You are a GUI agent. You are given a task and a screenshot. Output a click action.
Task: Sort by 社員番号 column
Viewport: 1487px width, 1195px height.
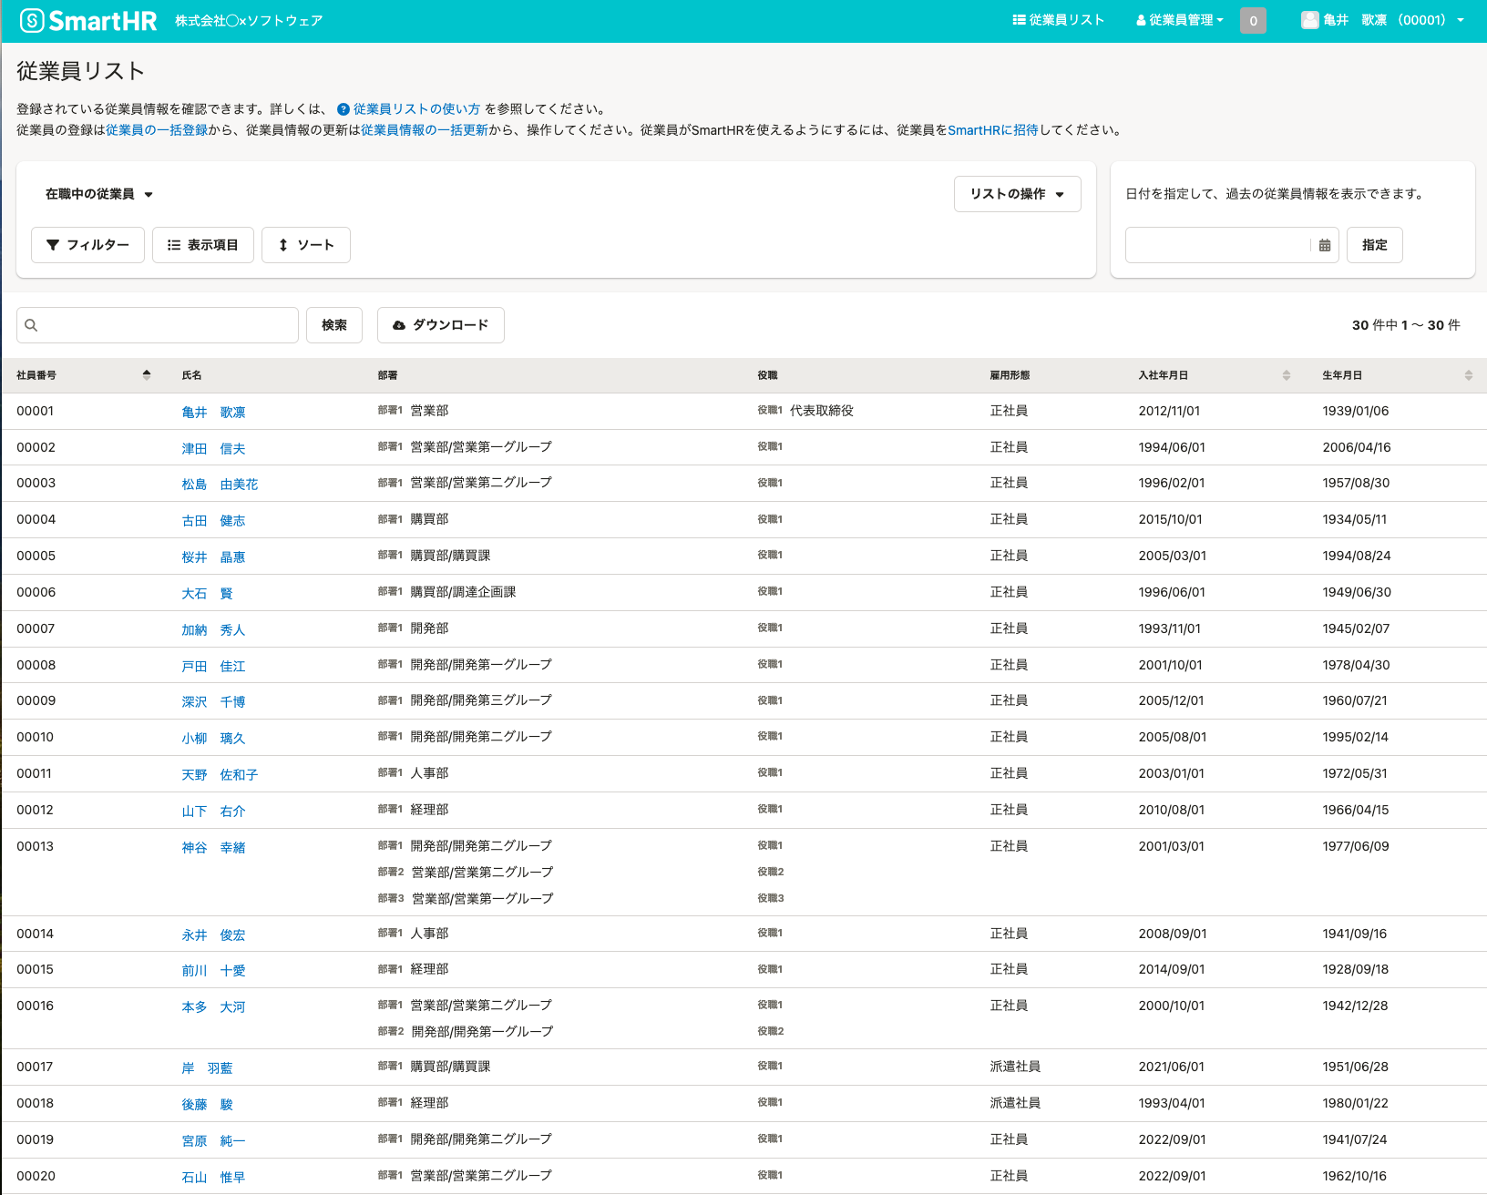pyautogui.click(x=147, y=375)
